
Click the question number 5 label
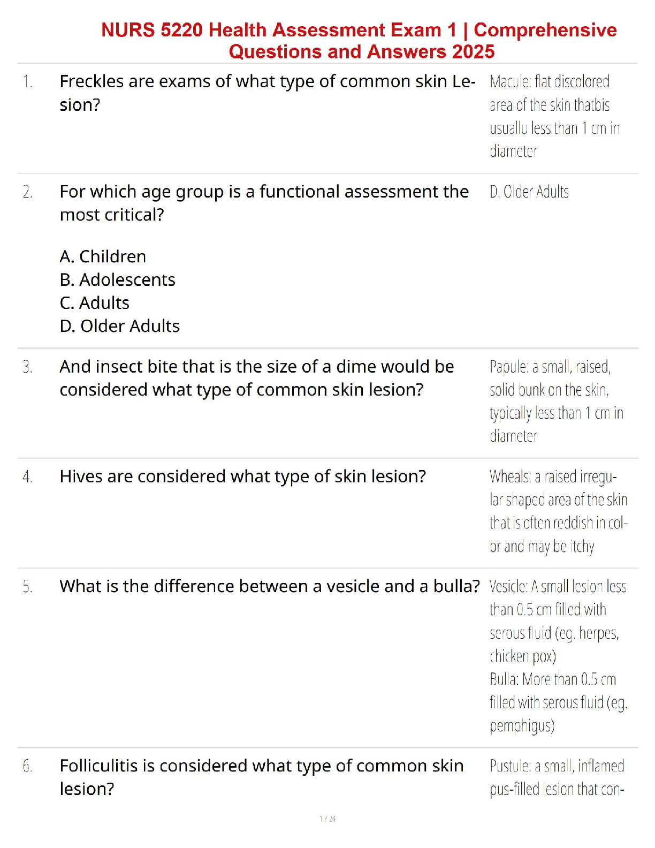pos(27,587)
